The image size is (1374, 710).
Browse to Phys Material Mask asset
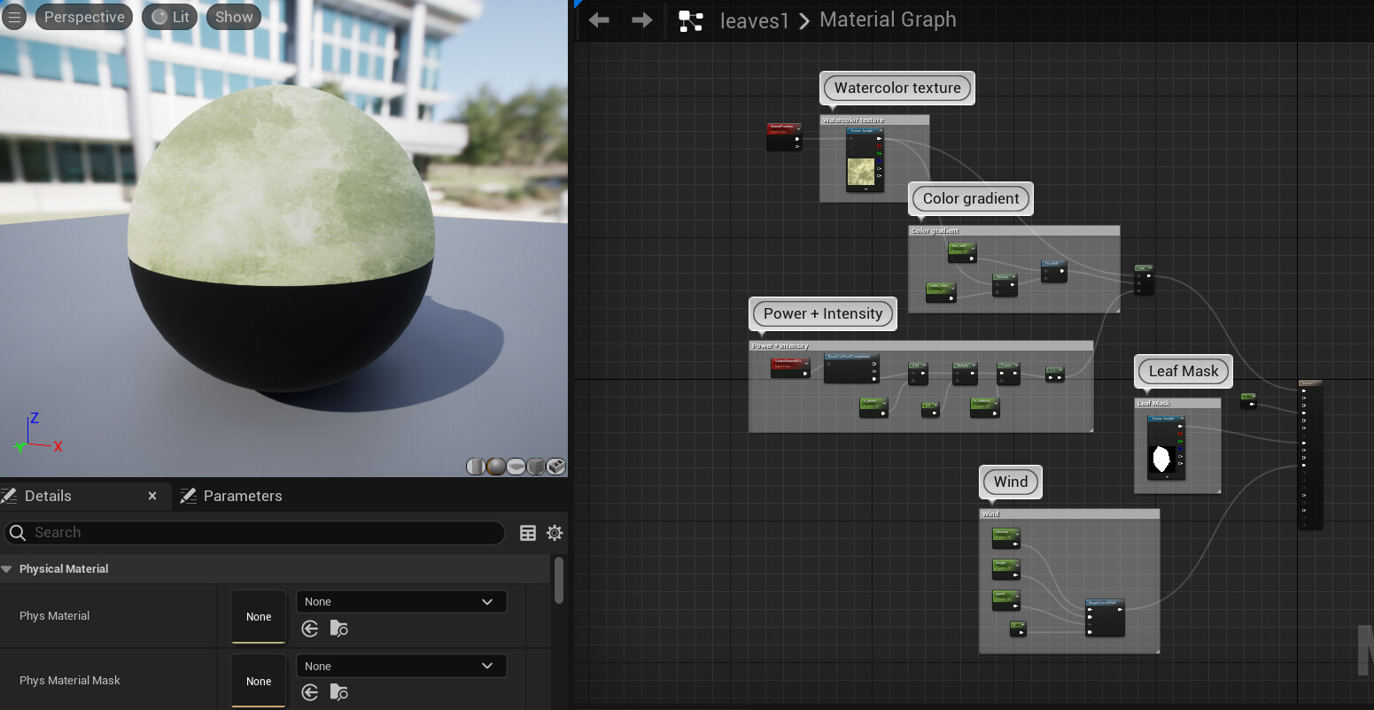coord(338,692)
